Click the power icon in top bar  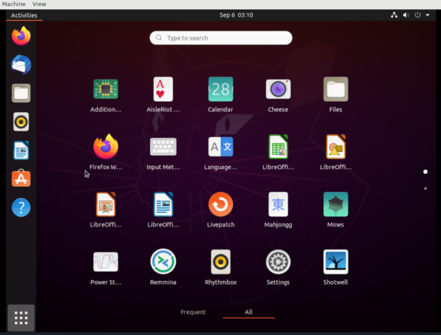coord(417,15)
